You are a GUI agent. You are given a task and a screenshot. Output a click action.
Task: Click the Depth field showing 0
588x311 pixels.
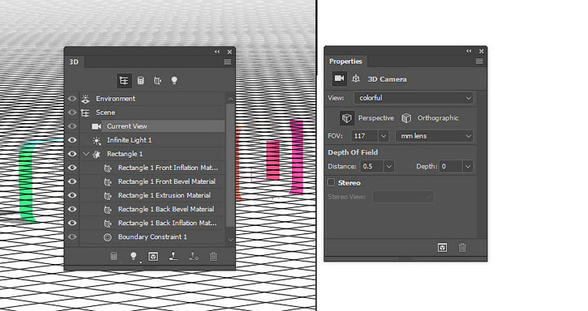[451, 166]
